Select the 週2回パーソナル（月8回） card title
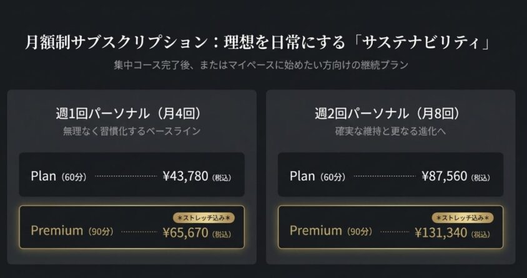The image size is (527, 278). point(390,114)
